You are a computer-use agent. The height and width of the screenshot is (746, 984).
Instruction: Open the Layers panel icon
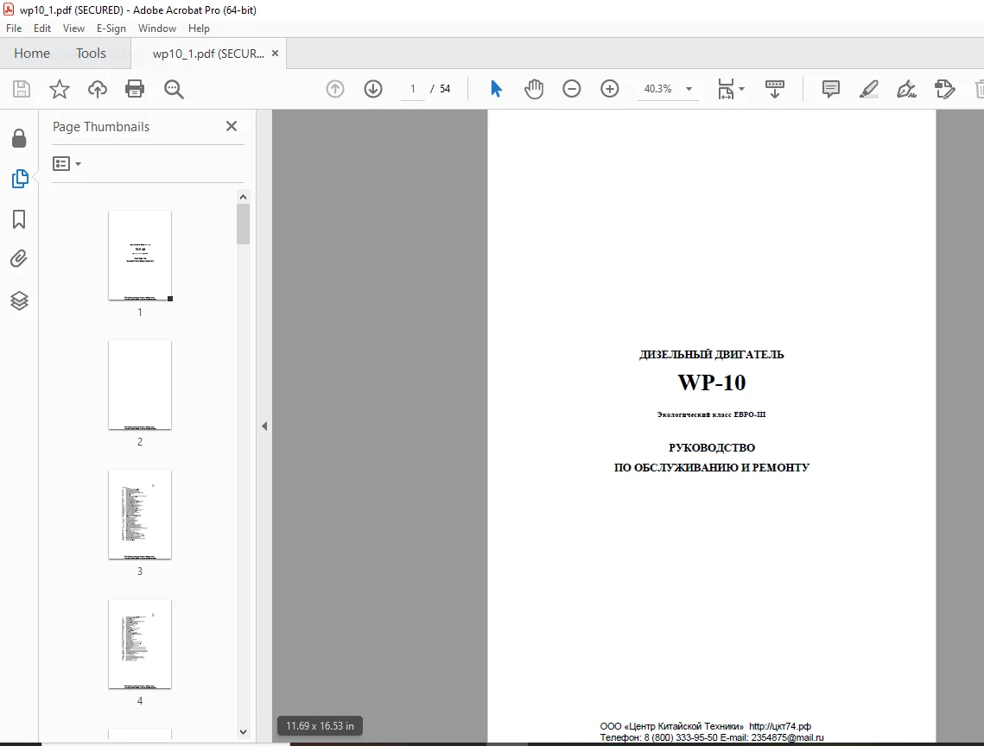[x=20, y=300]
